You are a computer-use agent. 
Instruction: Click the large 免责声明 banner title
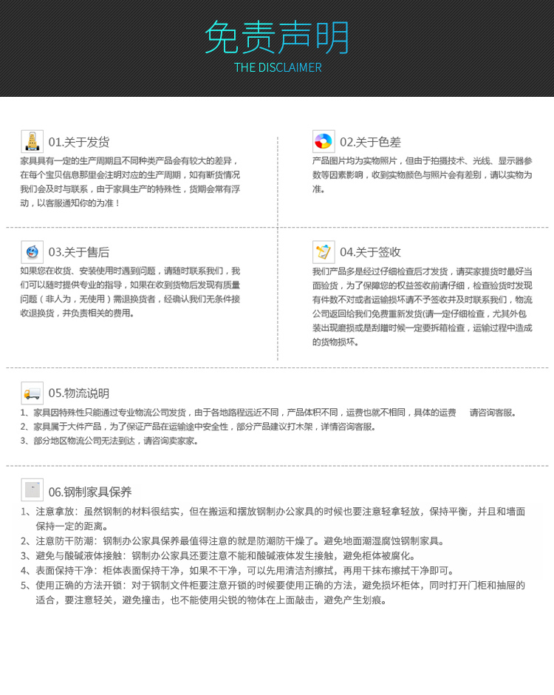(x=277, y=37)
